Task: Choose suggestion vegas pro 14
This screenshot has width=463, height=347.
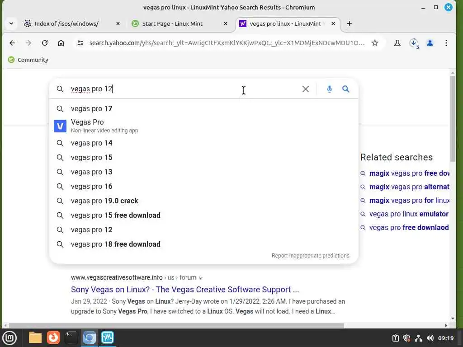Action: click(204, 143)
